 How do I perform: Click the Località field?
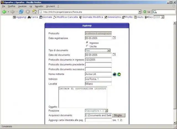coord(98,84)
